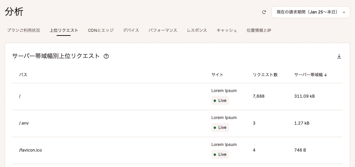Click the パス column header
Viewport: 355px width, 167px height.
[23, 75]
